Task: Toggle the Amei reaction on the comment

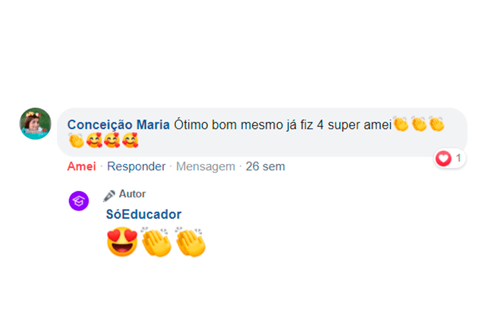Action: coord(81,166)
